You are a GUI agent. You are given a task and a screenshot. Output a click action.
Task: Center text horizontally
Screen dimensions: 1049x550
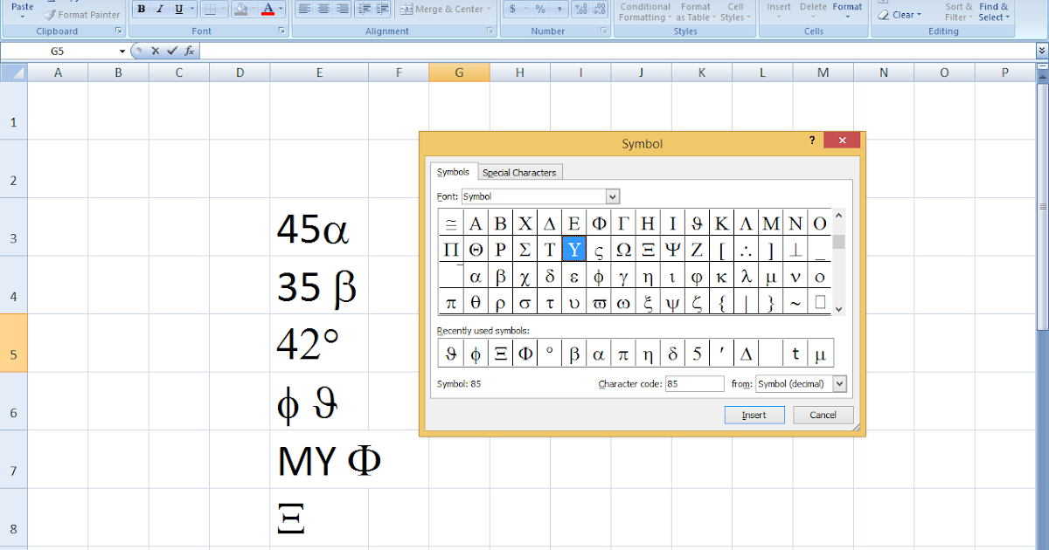pyautogui.click(x=323, y=10)
